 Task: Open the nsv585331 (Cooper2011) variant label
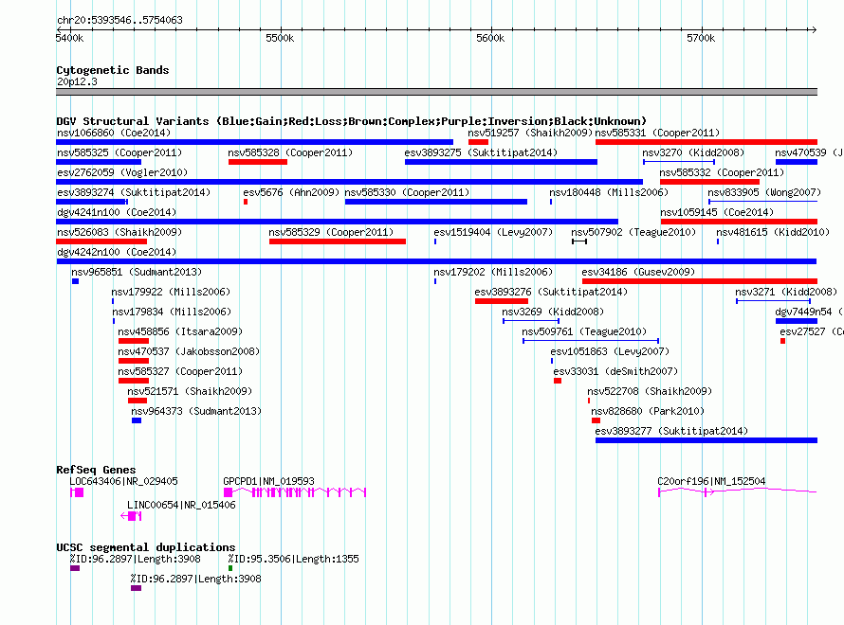657,133
